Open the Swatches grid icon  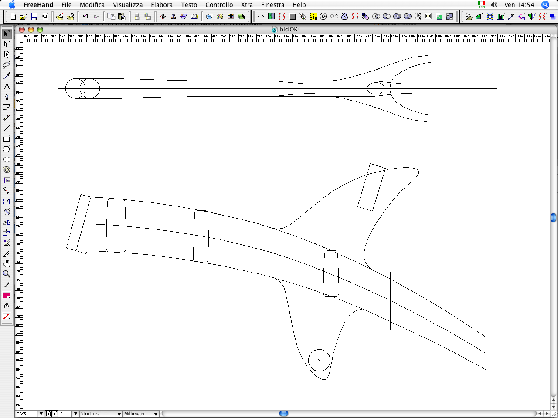tap(231, 17)
